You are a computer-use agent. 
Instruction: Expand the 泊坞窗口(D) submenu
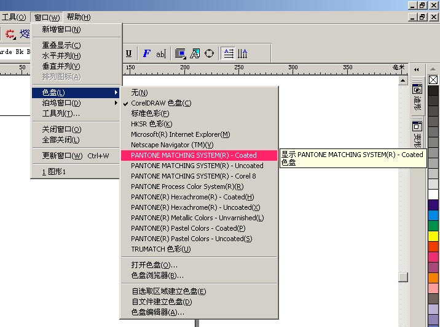[76, 103]
